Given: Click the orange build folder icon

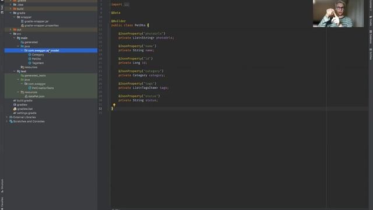Looking at the screenshot, I should coord(15,9).
